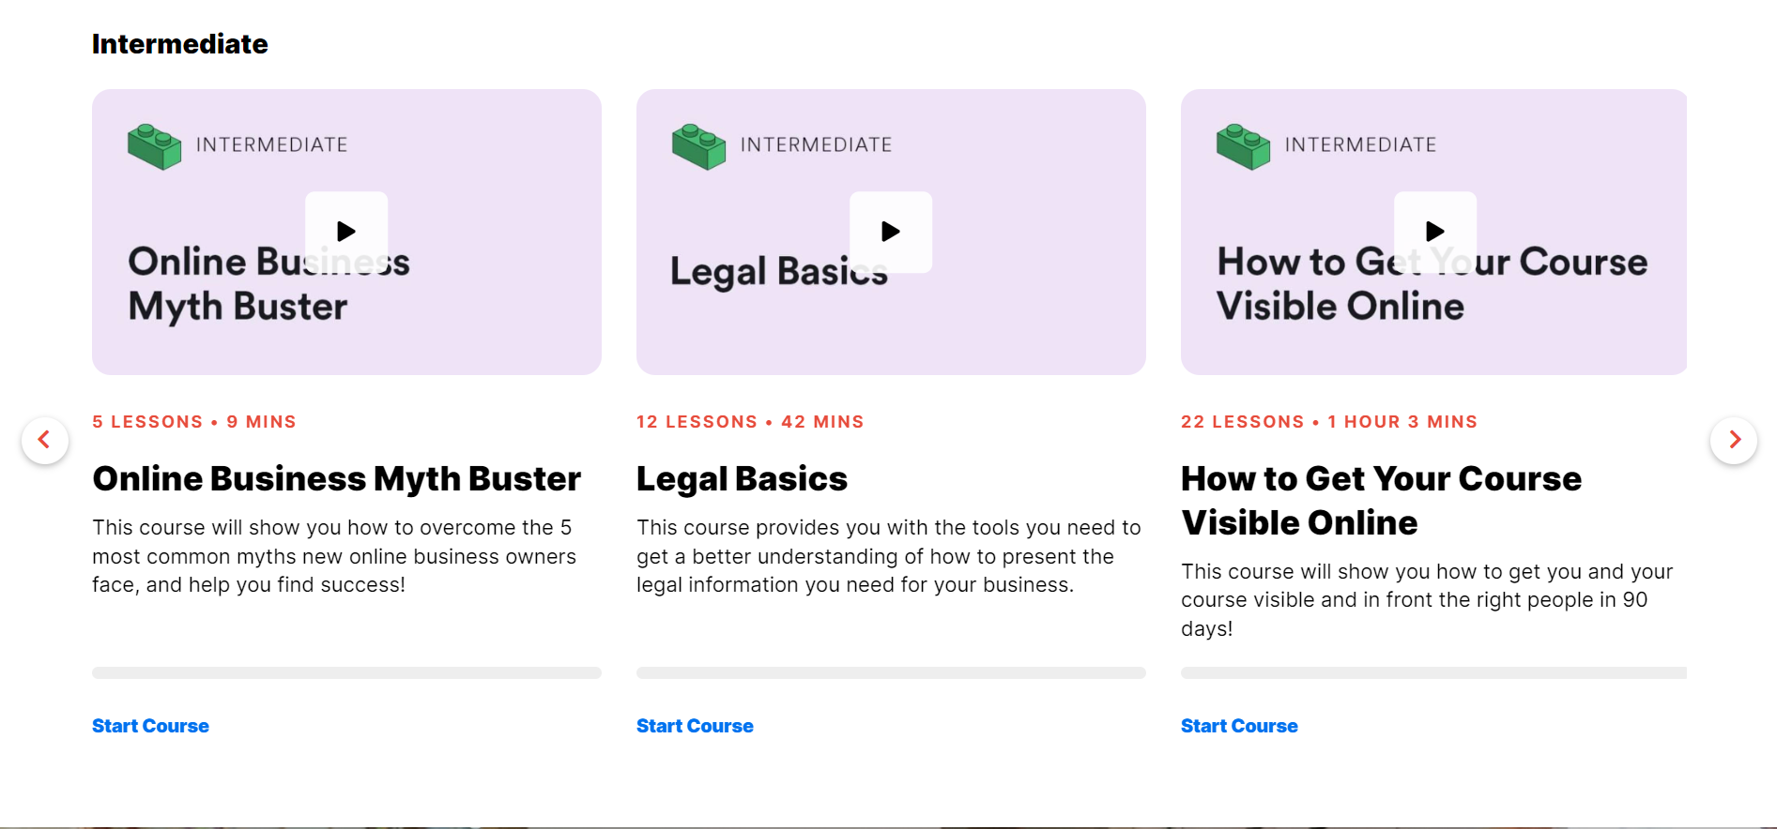Play the Get Your Course Visible video

[1435, 232]
